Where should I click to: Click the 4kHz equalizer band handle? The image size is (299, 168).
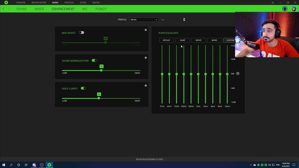(x=213, y=74)
